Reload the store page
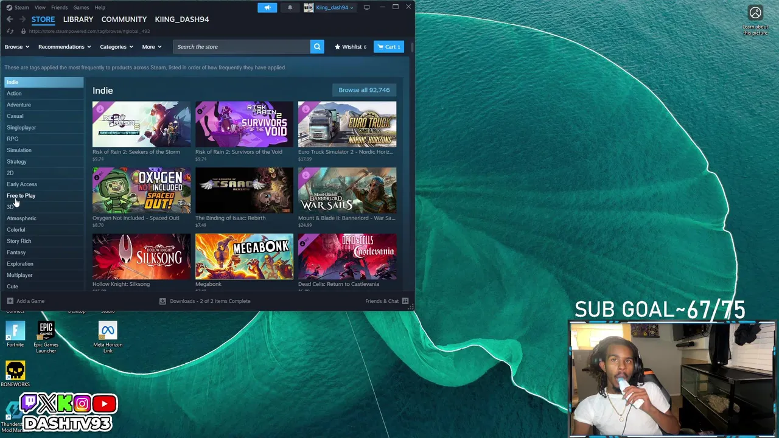The image size is (779, 438). (10, 31)
